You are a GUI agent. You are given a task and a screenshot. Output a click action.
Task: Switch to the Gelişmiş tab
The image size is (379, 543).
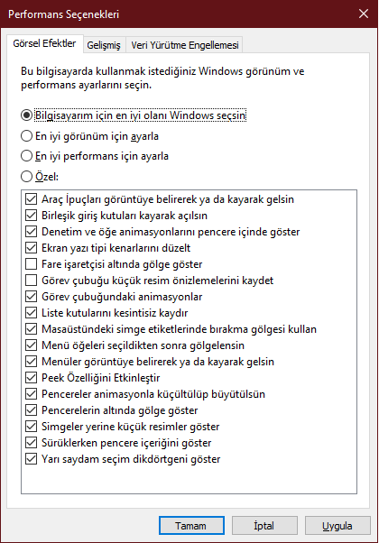[104, 45]
